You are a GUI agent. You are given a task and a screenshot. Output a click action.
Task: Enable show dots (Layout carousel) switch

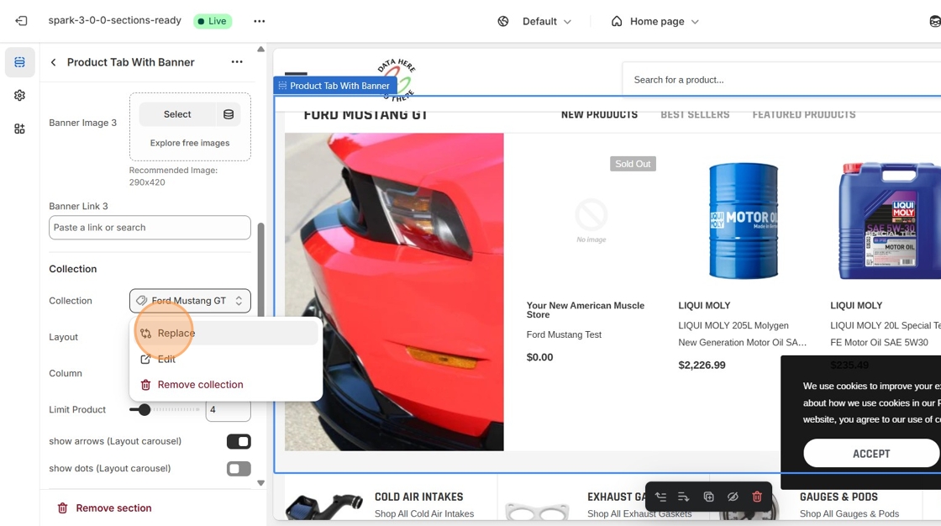pyautogui.click(x=239, y=469)
